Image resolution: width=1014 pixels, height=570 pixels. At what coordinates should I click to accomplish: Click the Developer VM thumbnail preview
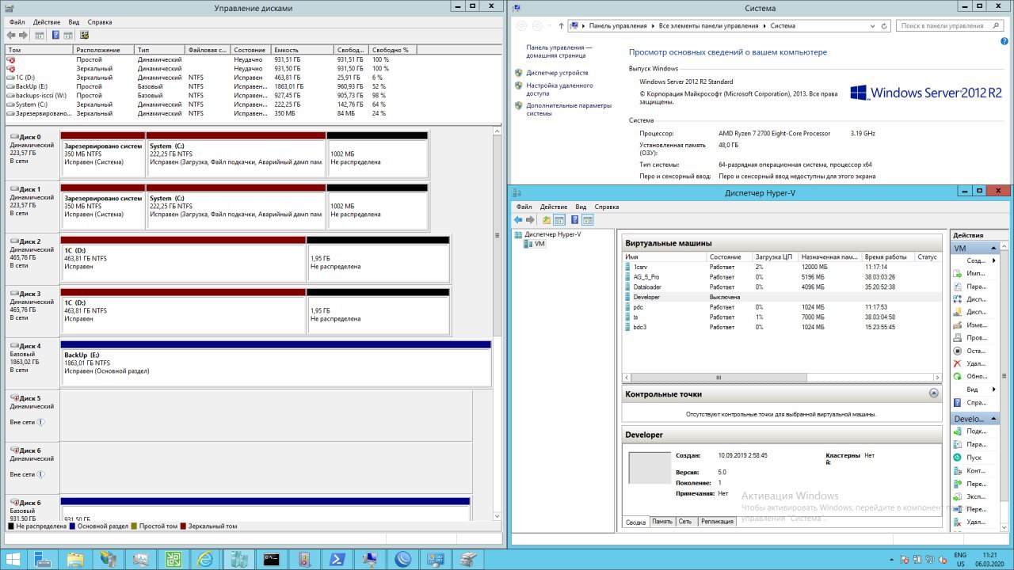650,468
